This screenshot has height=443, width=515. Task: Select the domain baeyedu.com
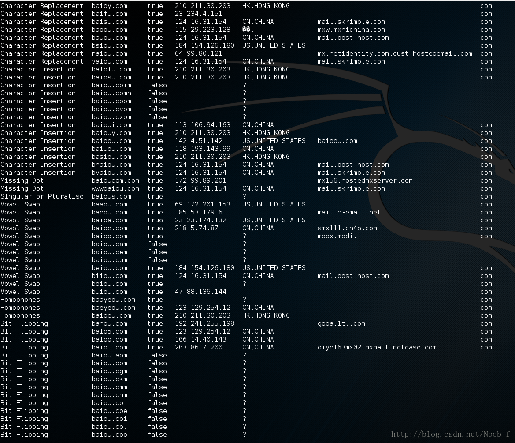click(x=113, y=308)
